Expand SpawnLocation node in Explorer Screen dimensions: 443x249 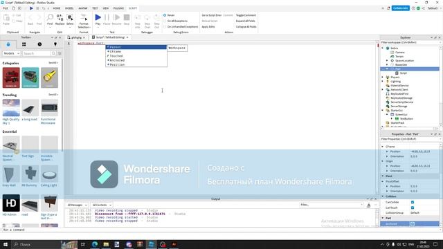pyautogui.click(x=387, y=61)
